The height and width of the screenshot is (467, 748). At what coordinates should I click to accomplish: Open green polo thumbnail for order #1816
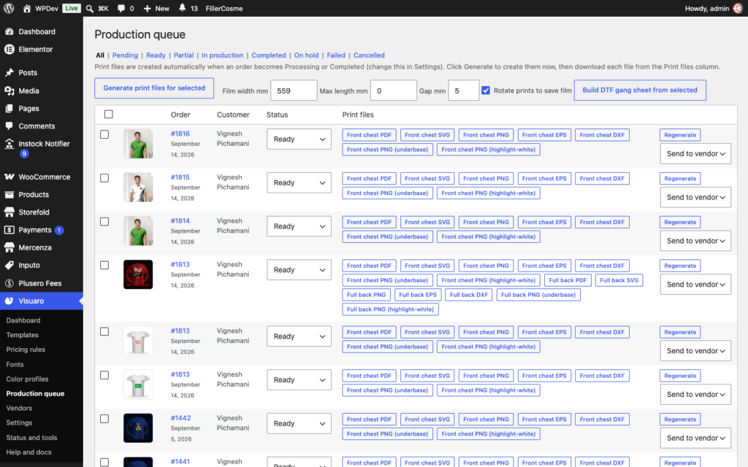(138, 144)
